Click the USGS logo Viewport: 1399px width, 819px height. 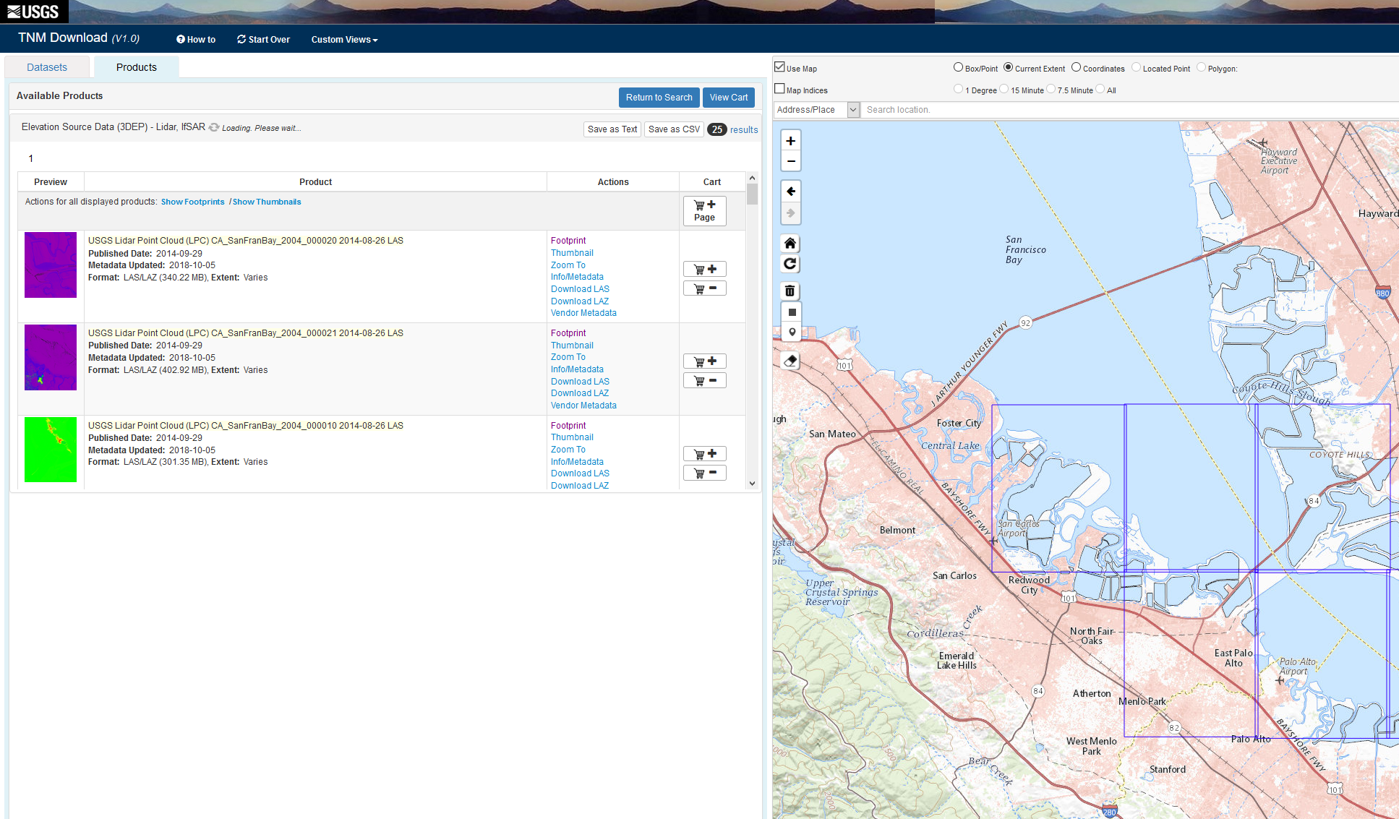click(x=33, y=12)
